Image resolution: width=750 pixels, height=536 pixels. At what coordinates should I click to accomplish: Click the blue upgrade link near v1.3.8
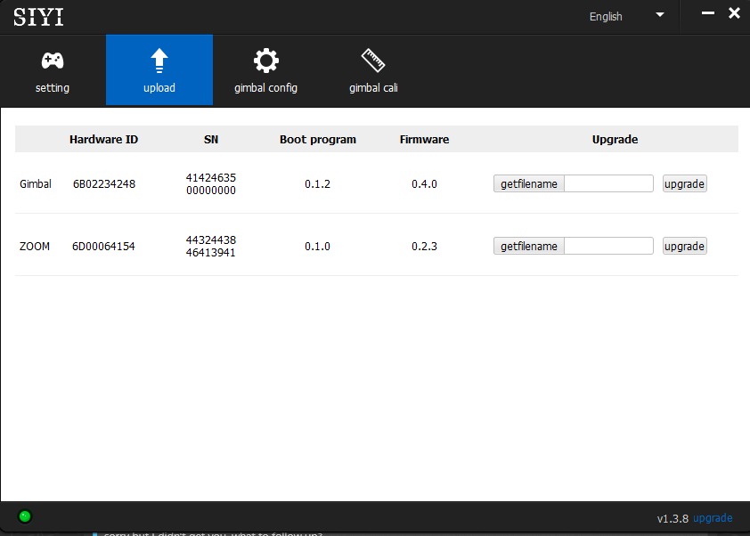click(x=713, y=518)
